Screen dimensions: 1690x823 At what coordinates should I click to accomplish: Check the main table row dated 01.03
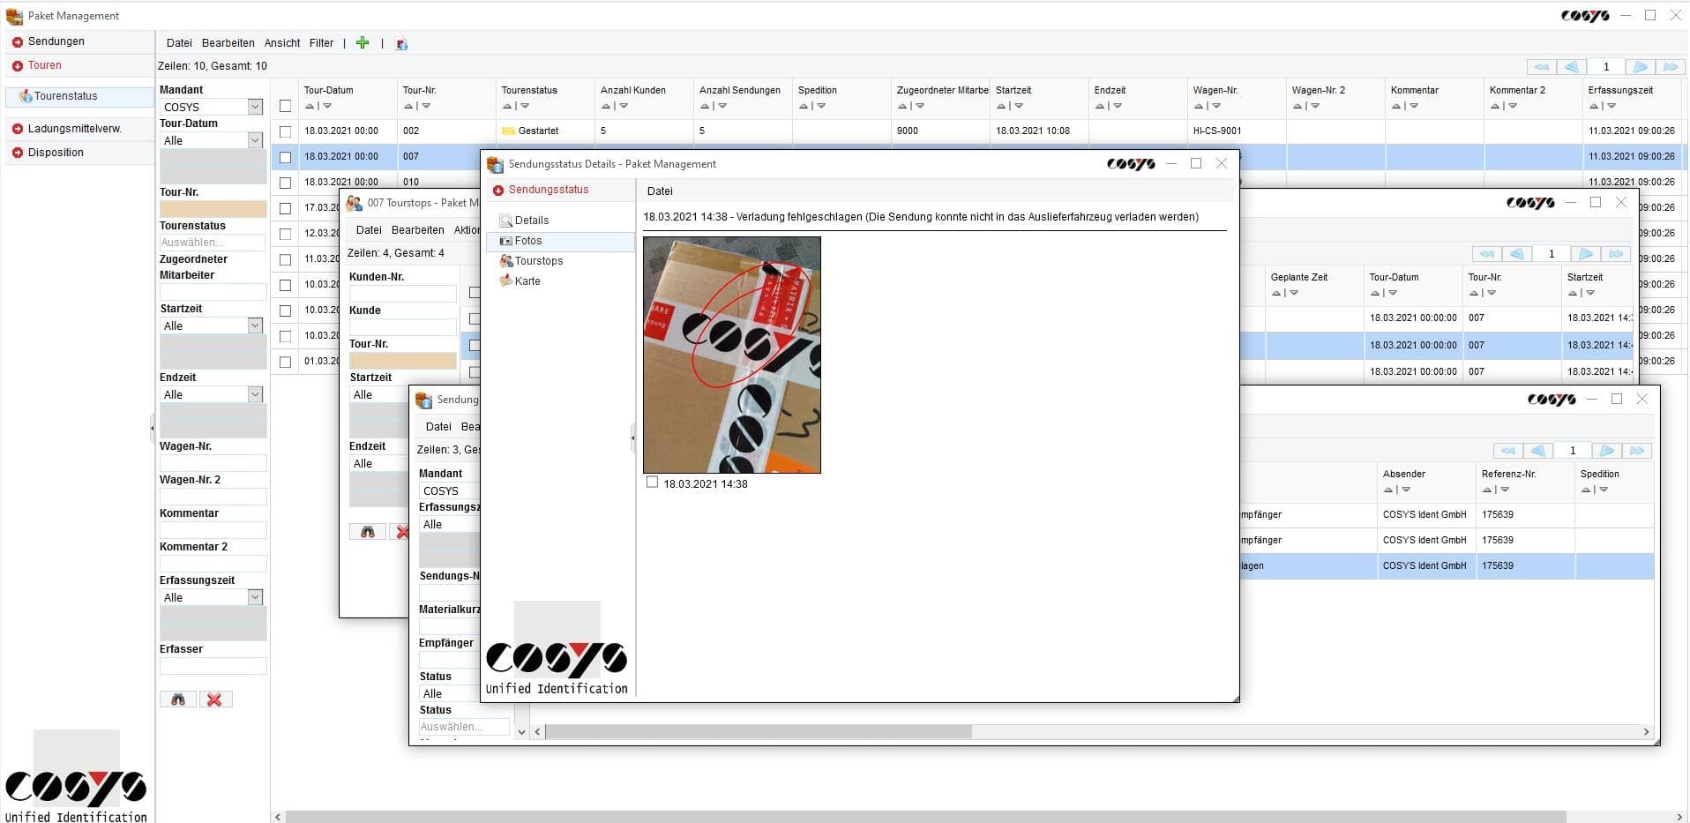(x=285, y=362)
